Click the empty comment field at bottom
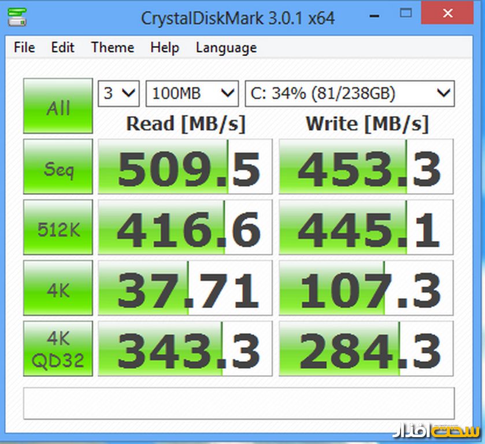485x444 pixels. (x=238, y=403)
